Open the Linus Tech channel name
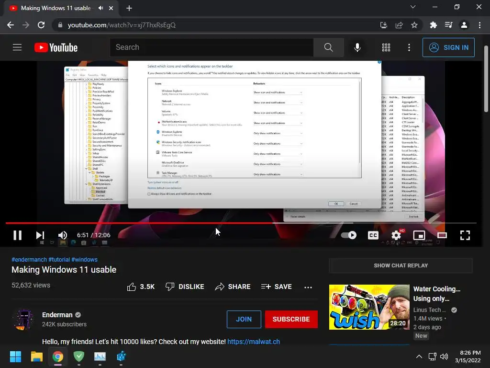Screen dimensions: 490x368 pyautogui.click(x=430, y=310)
